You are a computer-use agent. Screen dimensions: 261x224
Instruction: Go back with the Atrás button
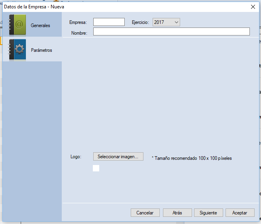(x=177, y=213)
